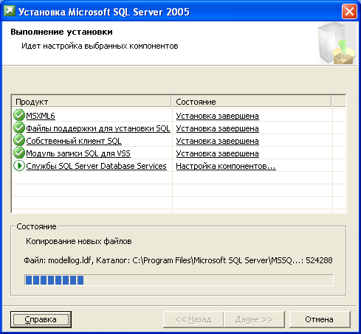Viewport: 361px width, 334px height.
Task: Open the MSXML6 product link
Action: pyautogui.click(x=41, y=116)
